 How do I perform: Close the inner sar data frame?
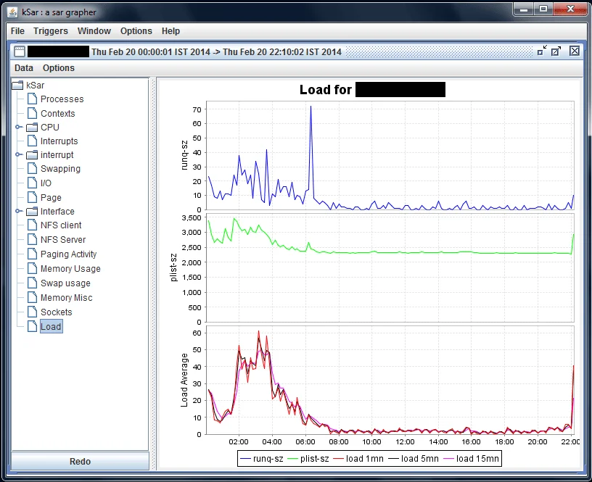pos(574,51)
